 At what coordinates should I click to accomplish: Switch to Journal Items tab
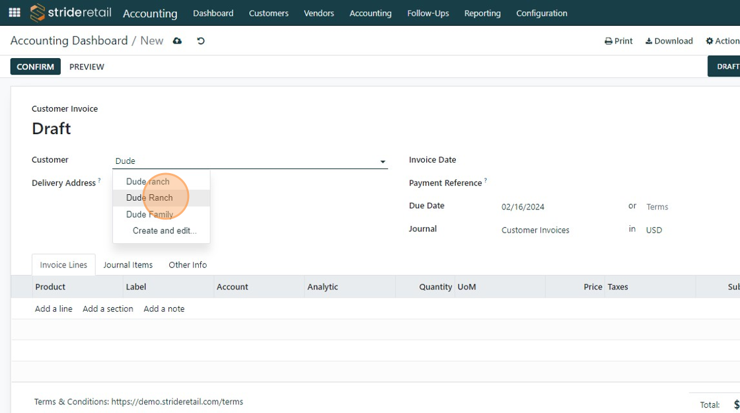(x=128, y=265)
